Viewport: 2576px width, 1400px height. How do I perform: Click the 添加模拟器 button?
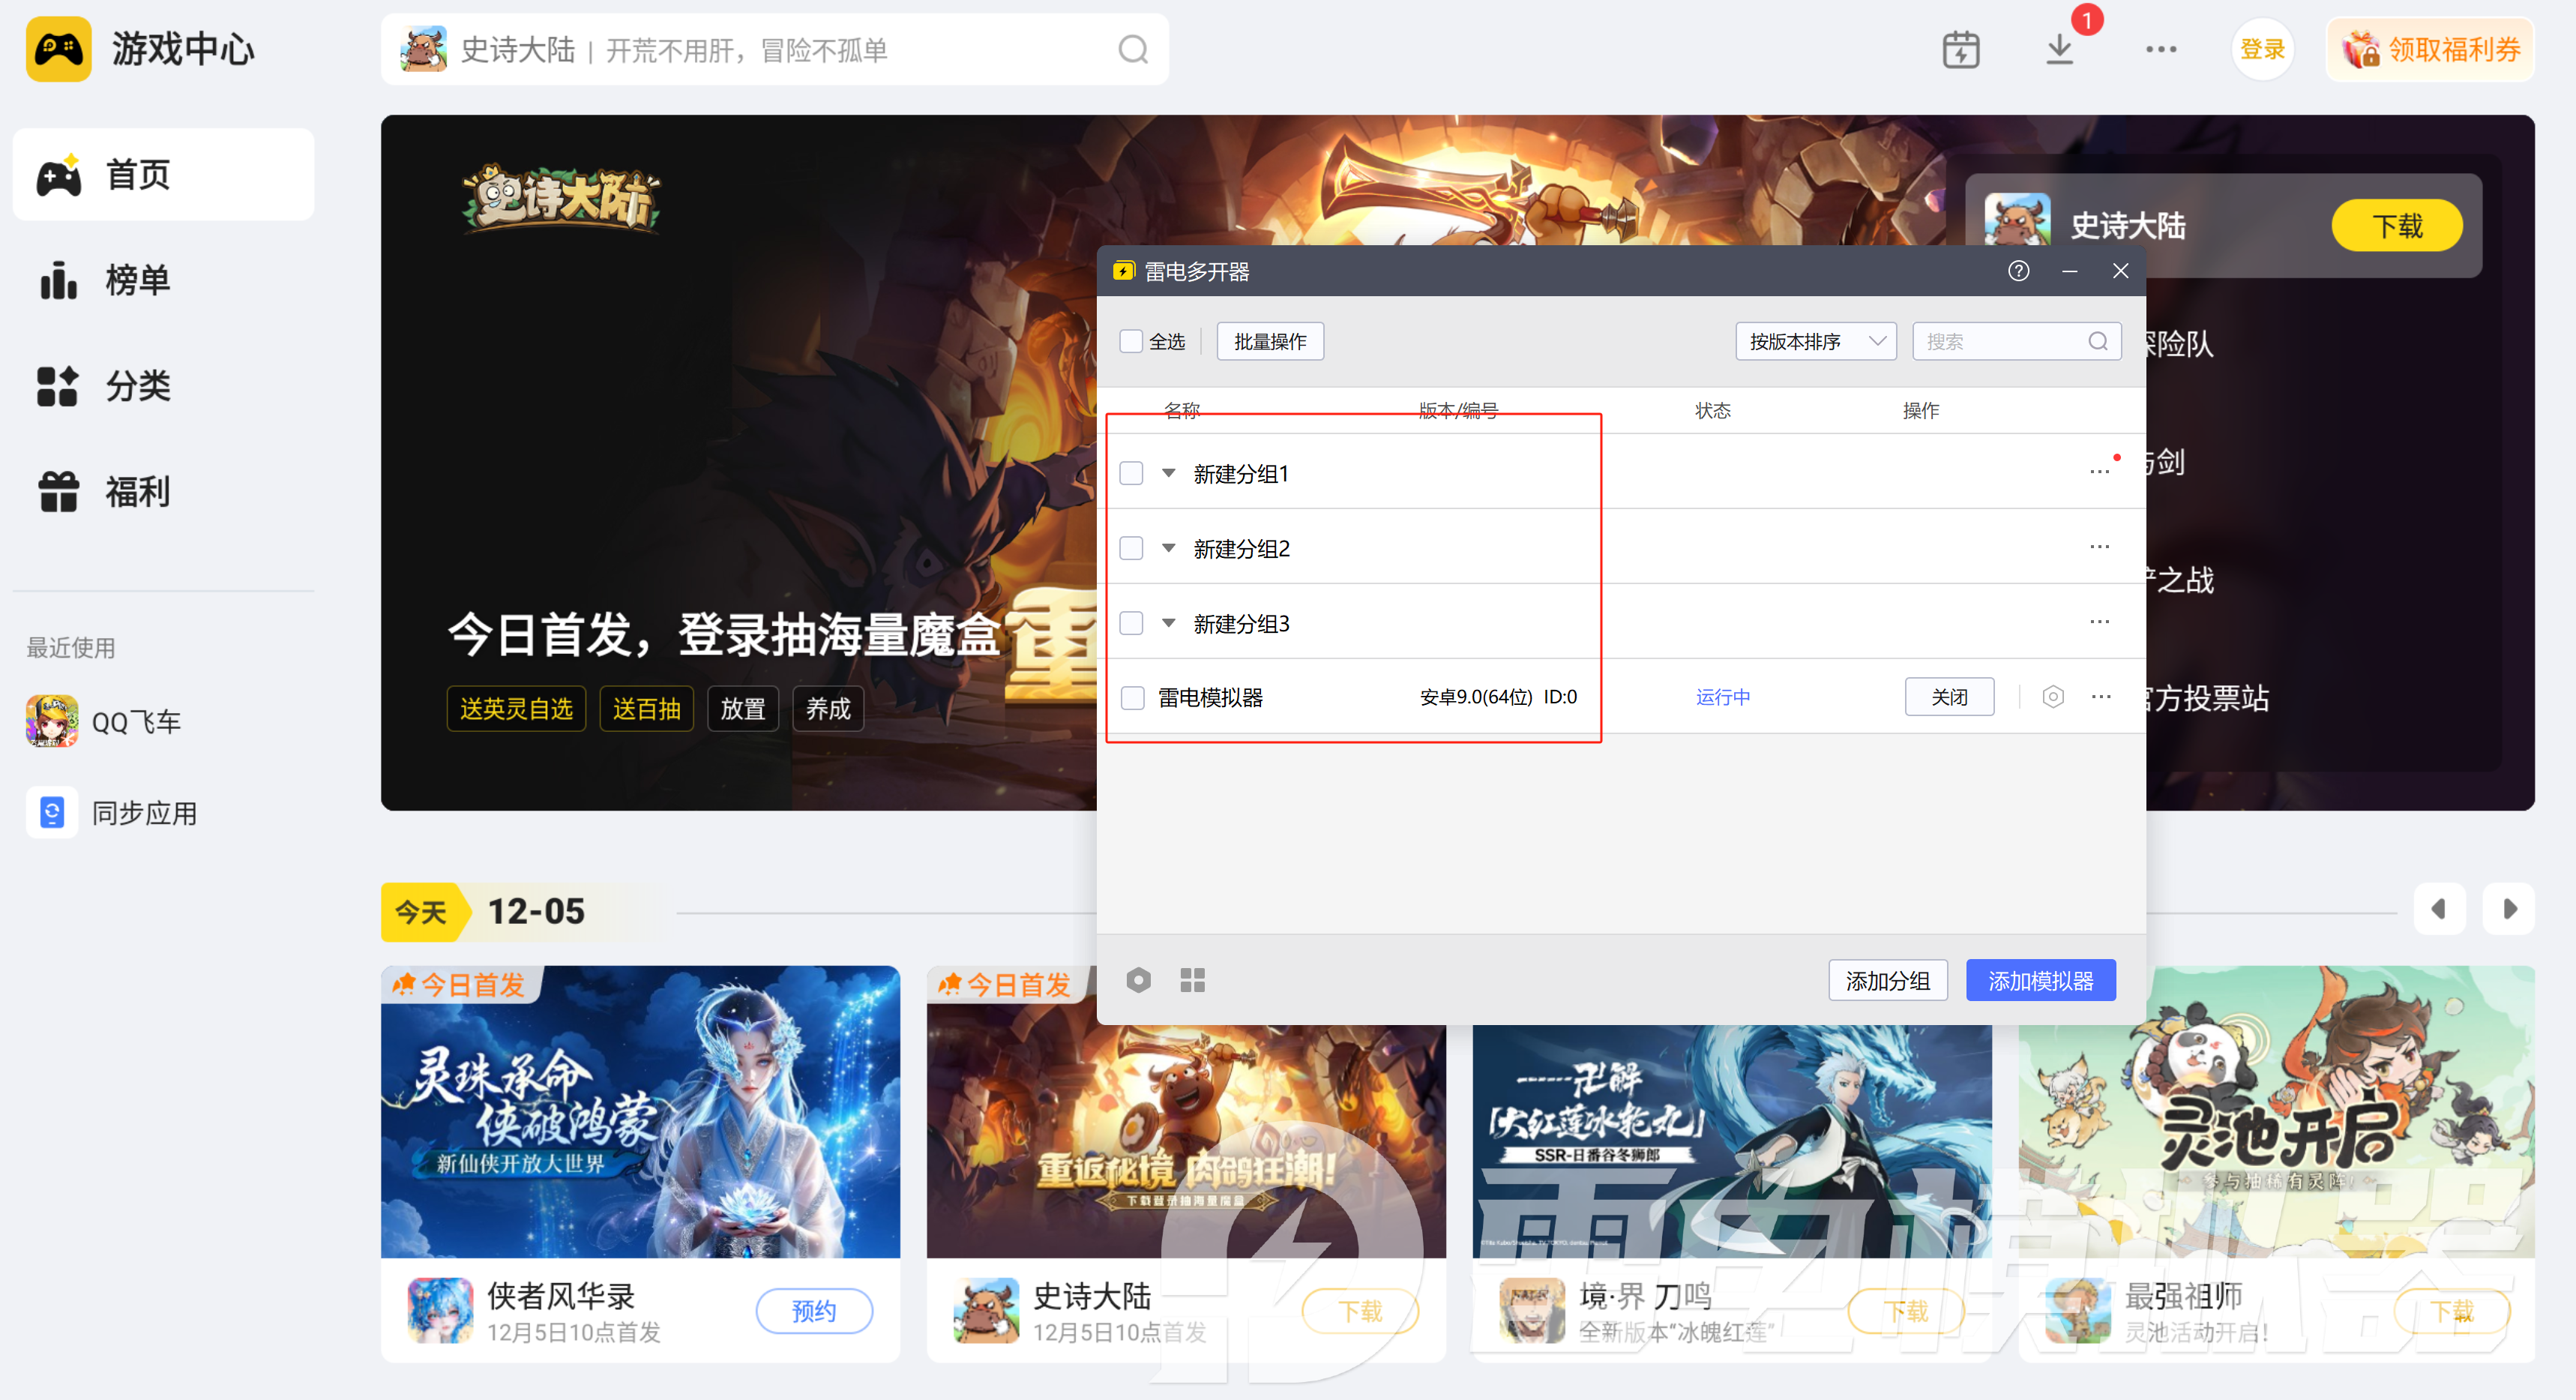point(2040,980)
